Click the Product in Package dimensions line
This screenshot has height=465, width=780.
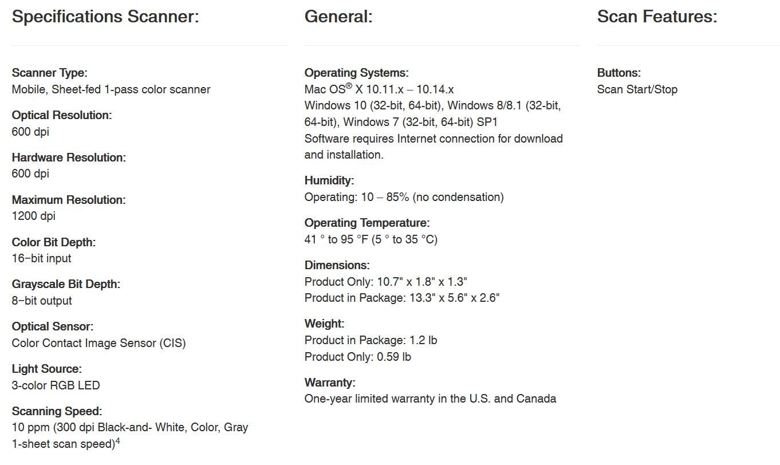pyautogui.click(x=401, y=298)
